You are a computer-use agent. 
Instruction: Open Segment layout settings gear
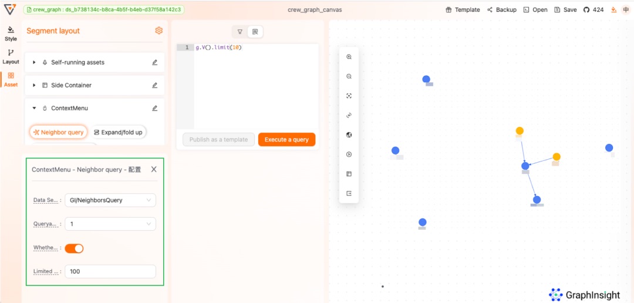158,31
